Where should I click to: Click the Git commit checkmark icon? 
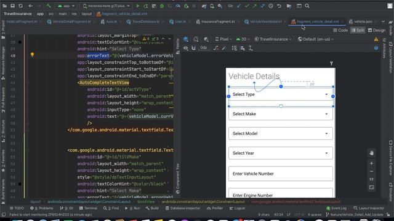247,6
